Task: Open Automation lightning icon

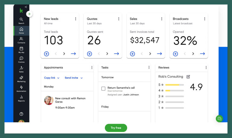Action: (21, 88)
